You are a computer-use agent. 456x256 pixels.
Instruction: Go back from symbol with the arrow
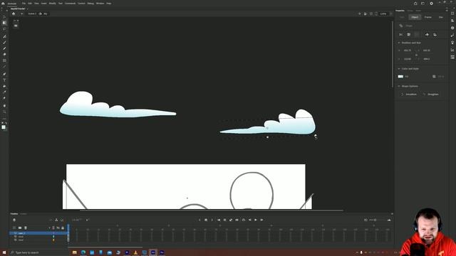[x=21, y=14]
